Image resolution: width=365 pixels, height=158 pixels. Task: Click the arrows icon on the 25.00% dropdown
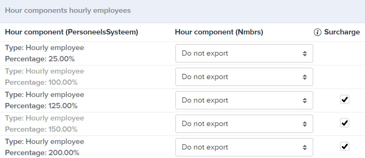(x=305, y=54)
